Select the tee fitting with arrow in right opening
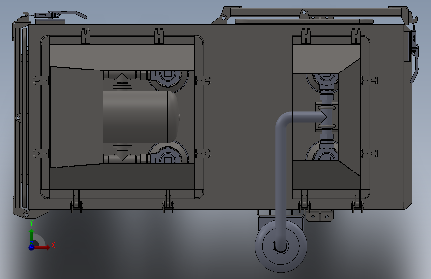 [x=326, y=117]
